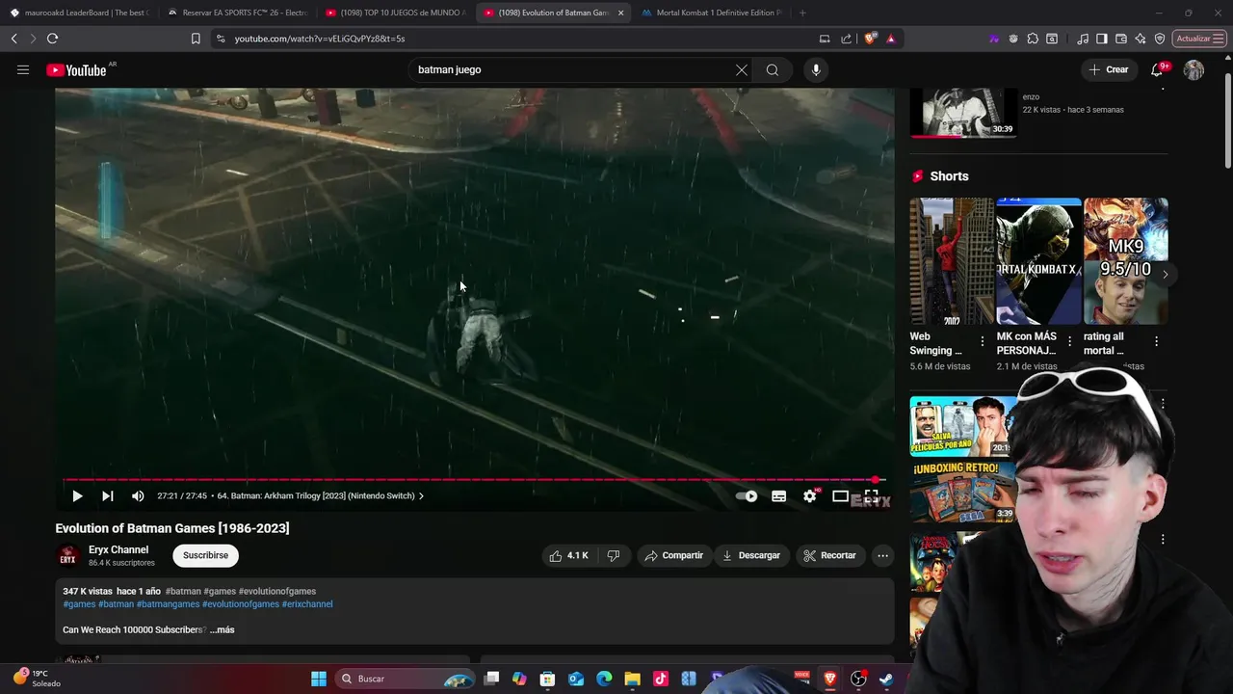This screenshot has width=1233, height=694.
Task: Switch to theater mode
Action: (840, 495)
